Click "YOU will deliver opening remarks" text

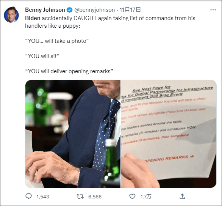coord(69,71)
